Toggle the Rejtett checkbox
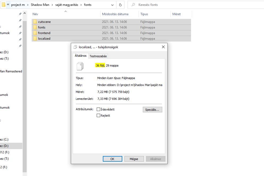Screen dimensions: 264x176 [x=99, y=116]
